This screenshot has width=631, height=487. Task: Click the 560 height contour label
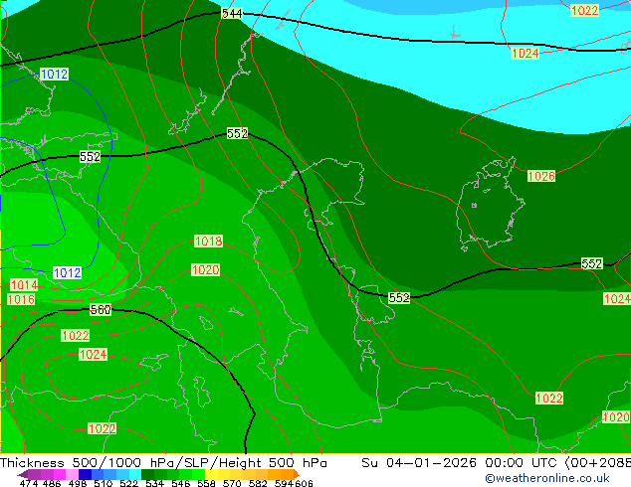click(x=101, y=309)
